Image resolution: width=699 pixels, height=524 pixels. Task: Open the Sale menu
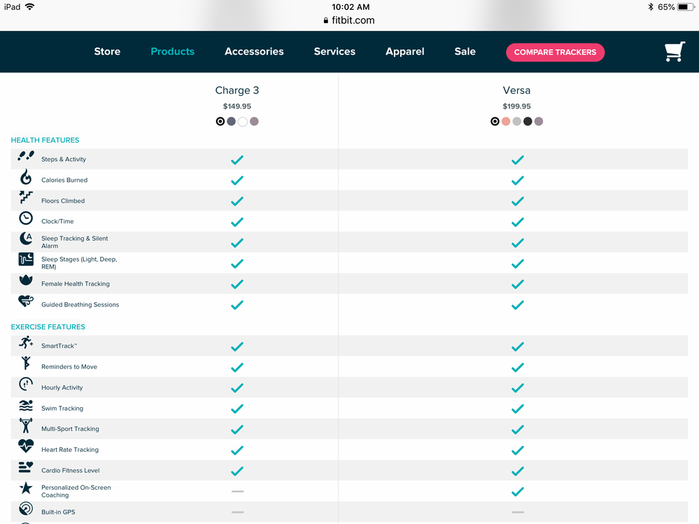point(465,51)
